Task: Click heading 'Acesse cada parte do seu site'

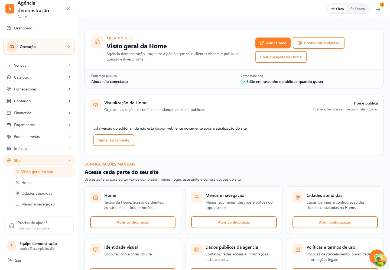Action: tap(122, 172)
